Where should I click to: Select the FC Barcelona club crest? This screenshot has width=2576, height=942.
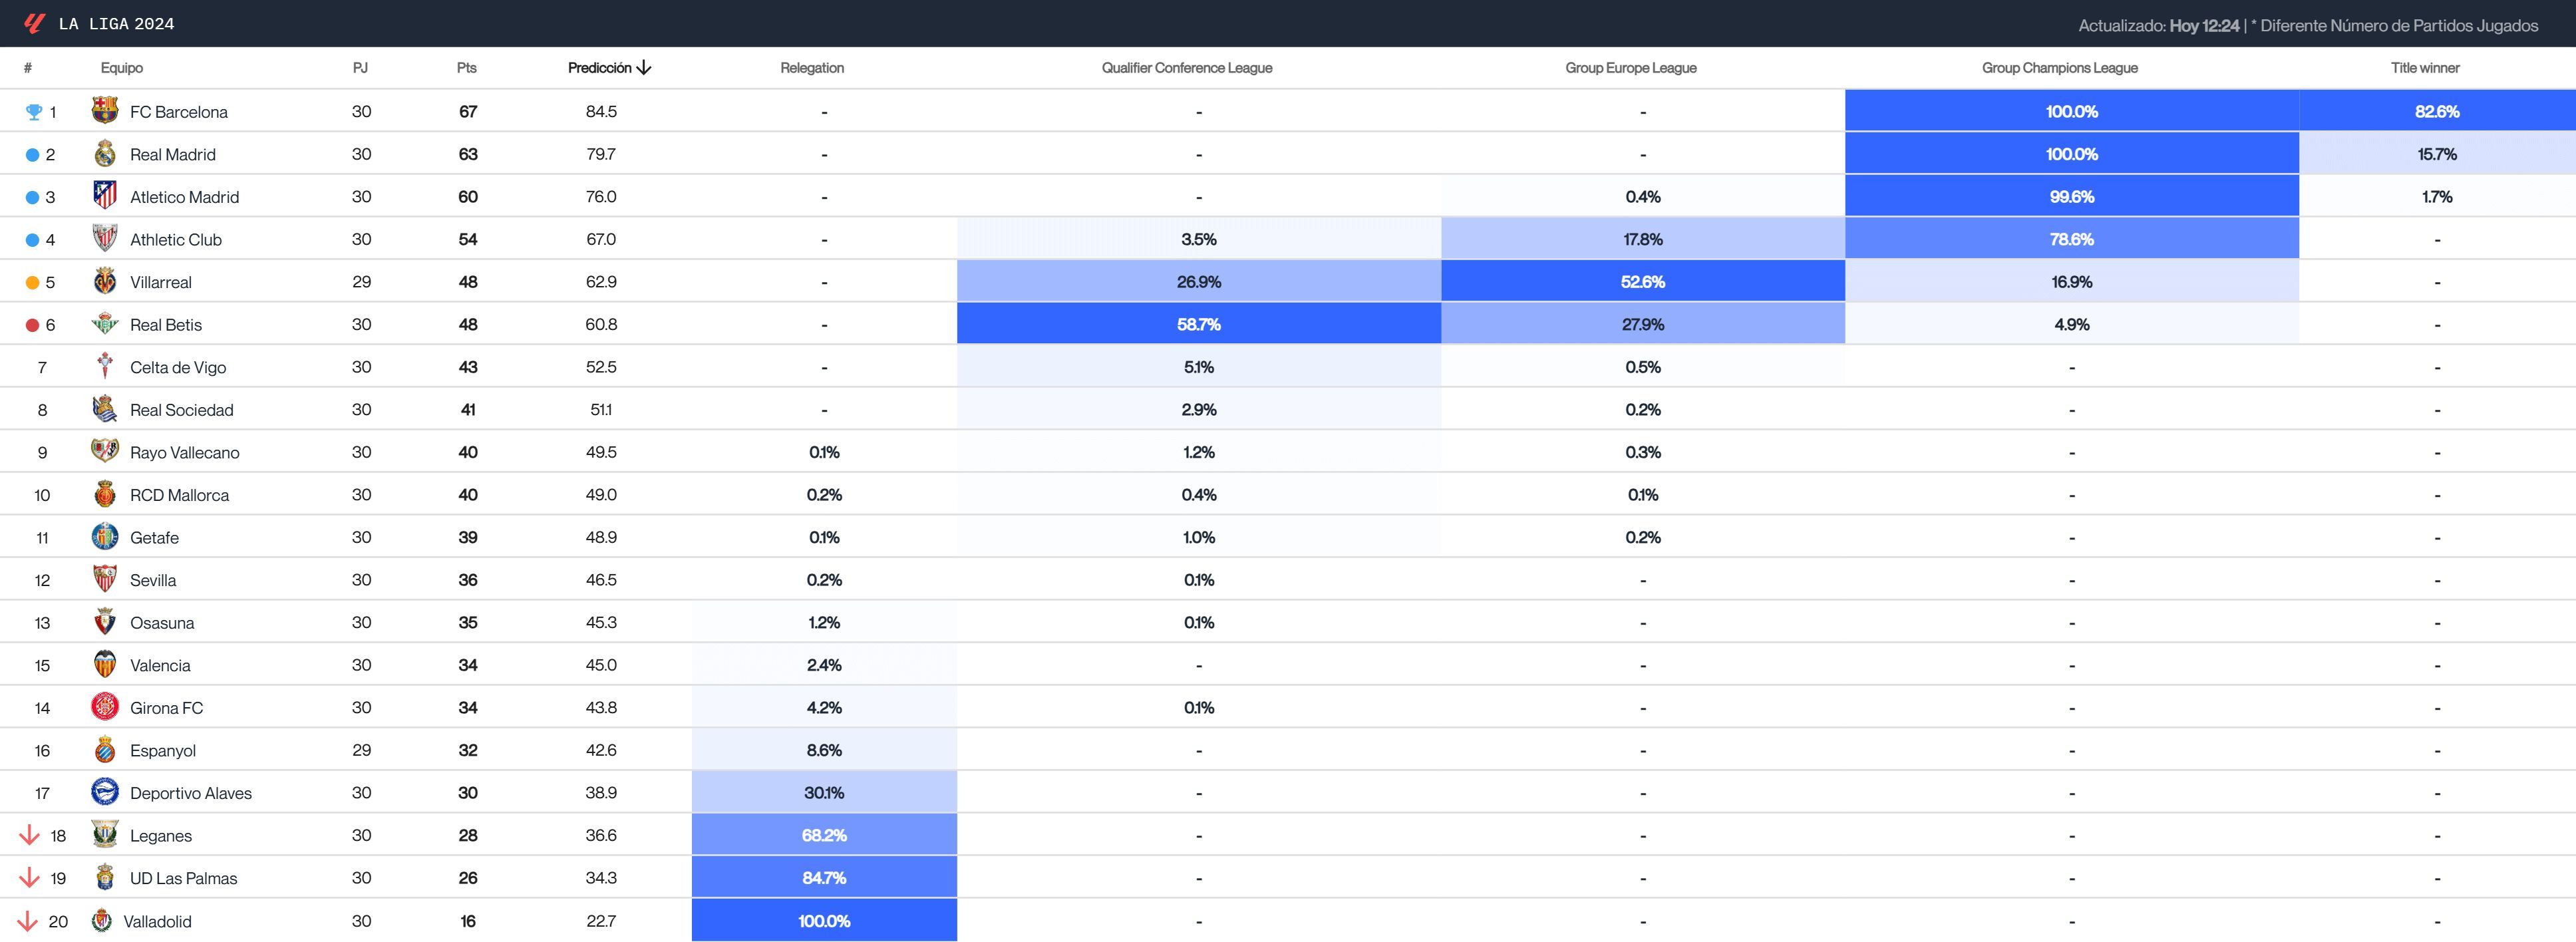(106, 111)
